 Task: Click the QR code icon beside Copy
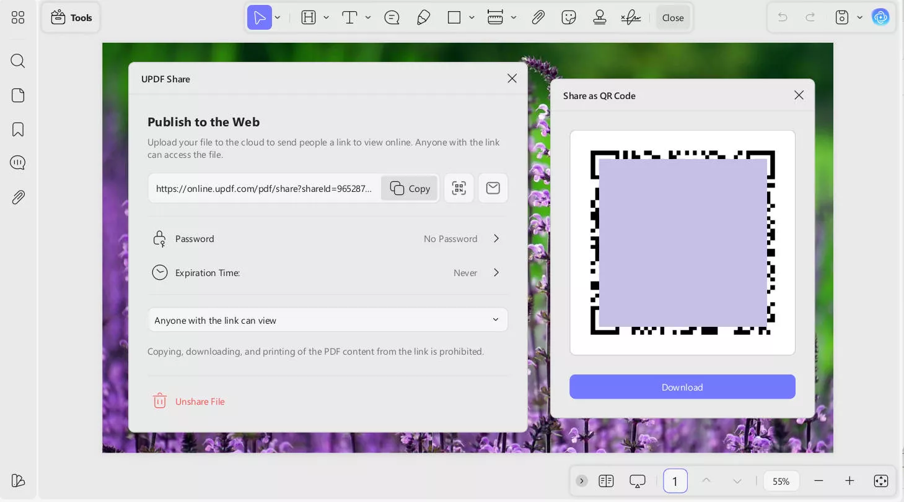pos(459,188)
